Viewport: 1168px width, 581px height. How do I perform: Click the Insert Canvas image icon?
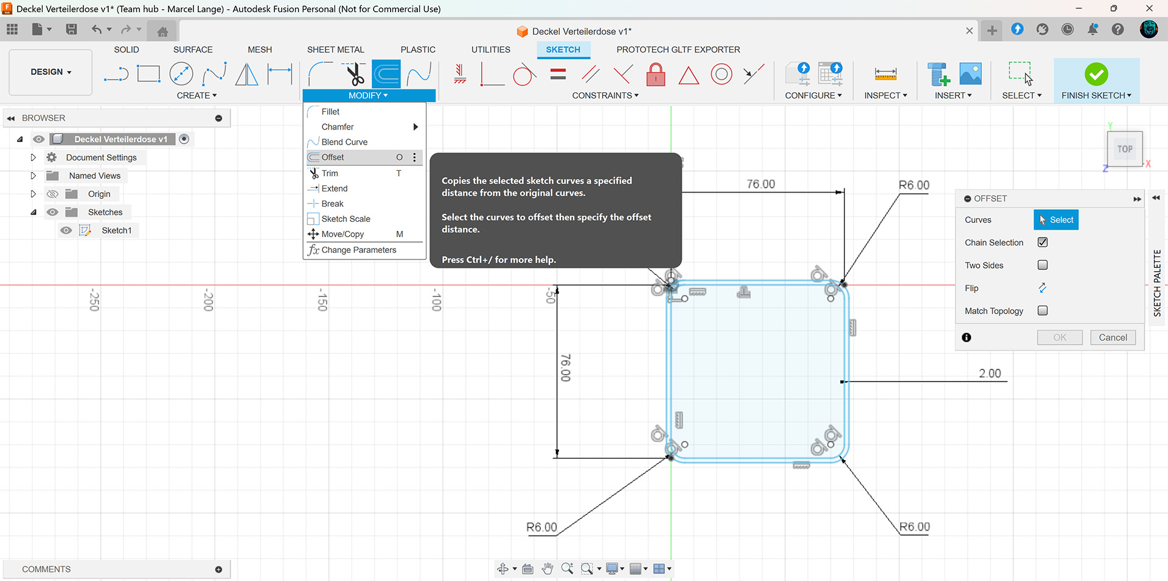pos(970,74)
